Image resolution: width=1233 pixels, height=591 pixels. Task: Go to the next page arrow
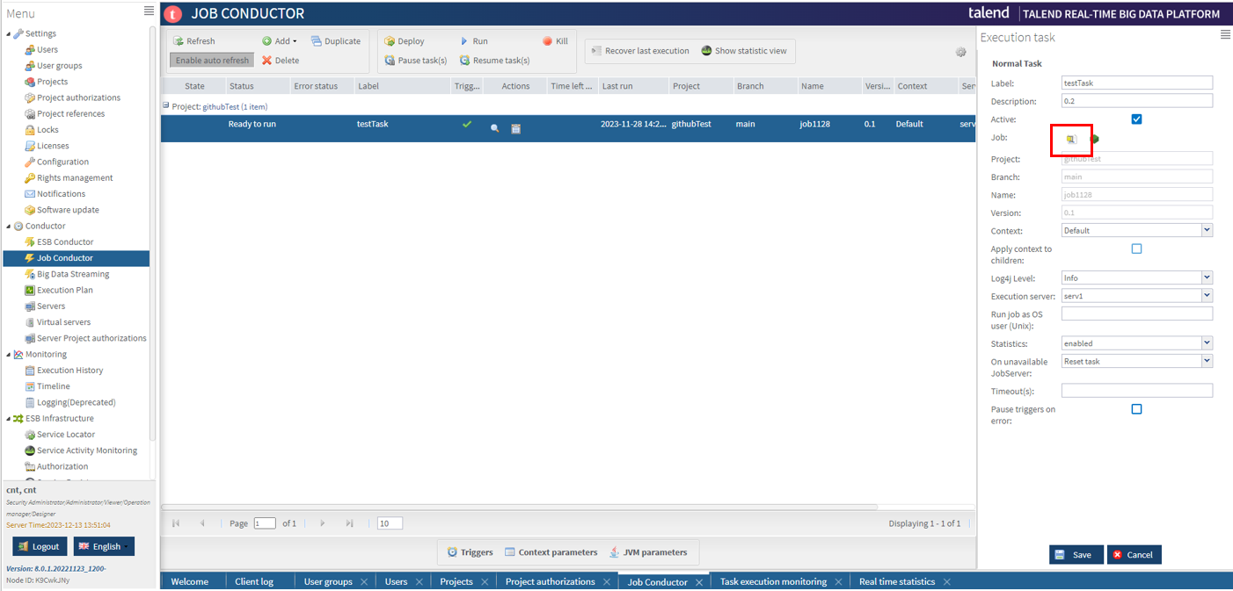click(x=323, y=523)
